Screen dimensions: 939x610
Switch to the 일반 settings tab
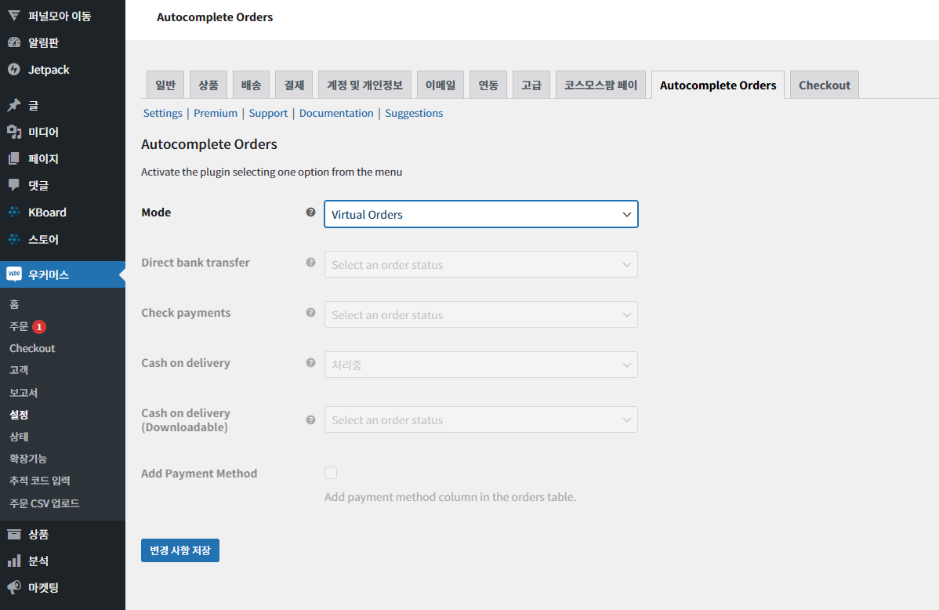coord(165,85)
